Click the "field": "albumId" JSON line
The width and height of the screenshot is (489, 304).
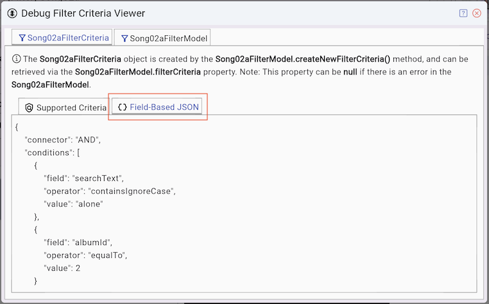pyautogui.click(x=78, y=242)
